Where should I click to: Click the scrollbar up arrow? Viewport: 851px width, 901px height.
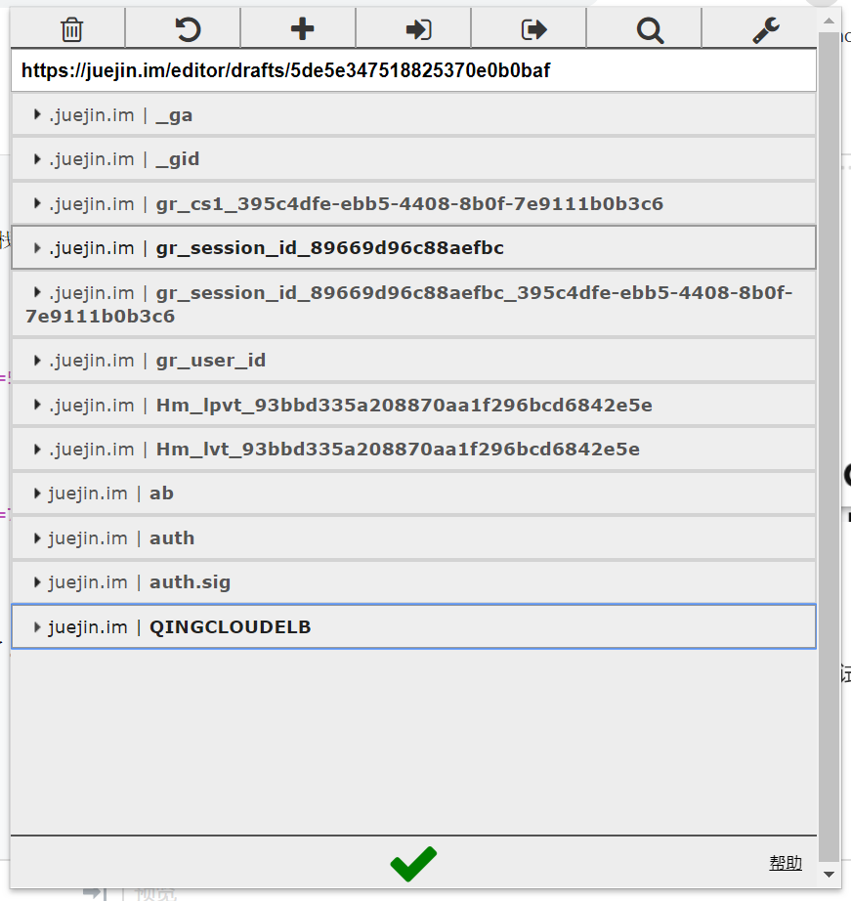829,21
